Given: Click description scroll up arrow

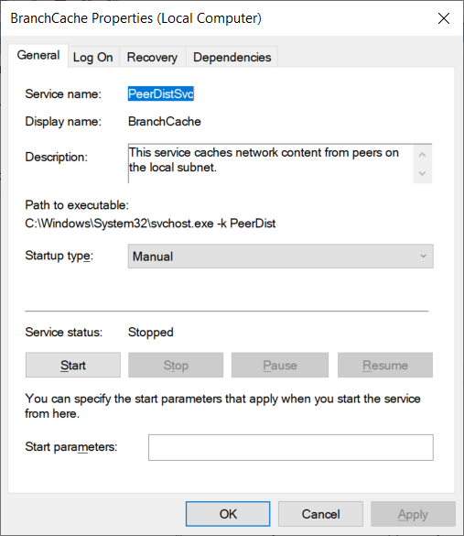Looking at the screenshot, I should (x=422, y=155).
